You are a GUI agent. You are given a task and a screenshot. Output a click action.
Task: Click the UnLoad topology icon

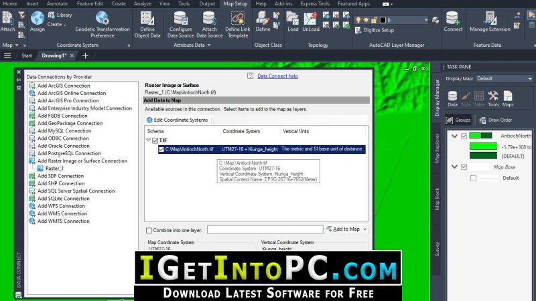pyautogui.click(x=311, y=18)
